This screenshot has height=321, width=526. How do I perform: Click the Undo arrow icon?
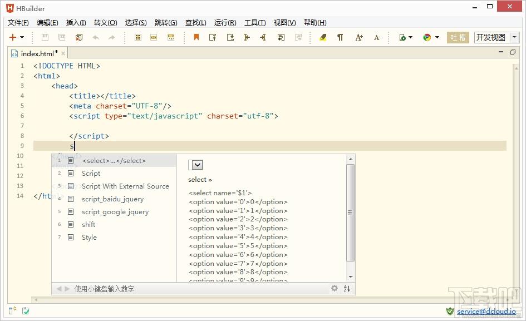click(x=96, y=37)
